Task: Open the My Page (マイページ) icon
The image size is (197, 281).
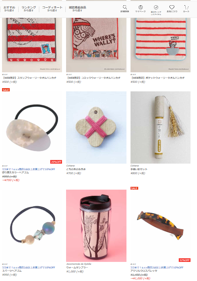Action: pos(140,9)
